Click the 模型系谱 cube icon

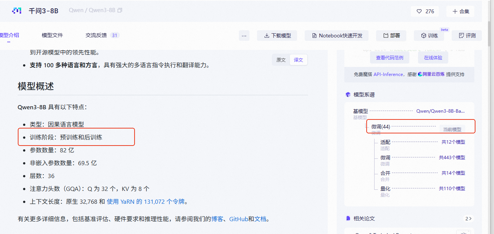tap(348, 95)
